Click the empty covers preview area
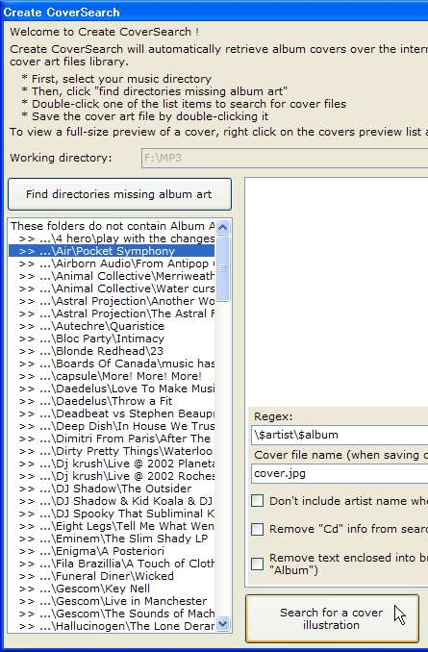This screenshot has height=652, width=428. click(337, 291)
